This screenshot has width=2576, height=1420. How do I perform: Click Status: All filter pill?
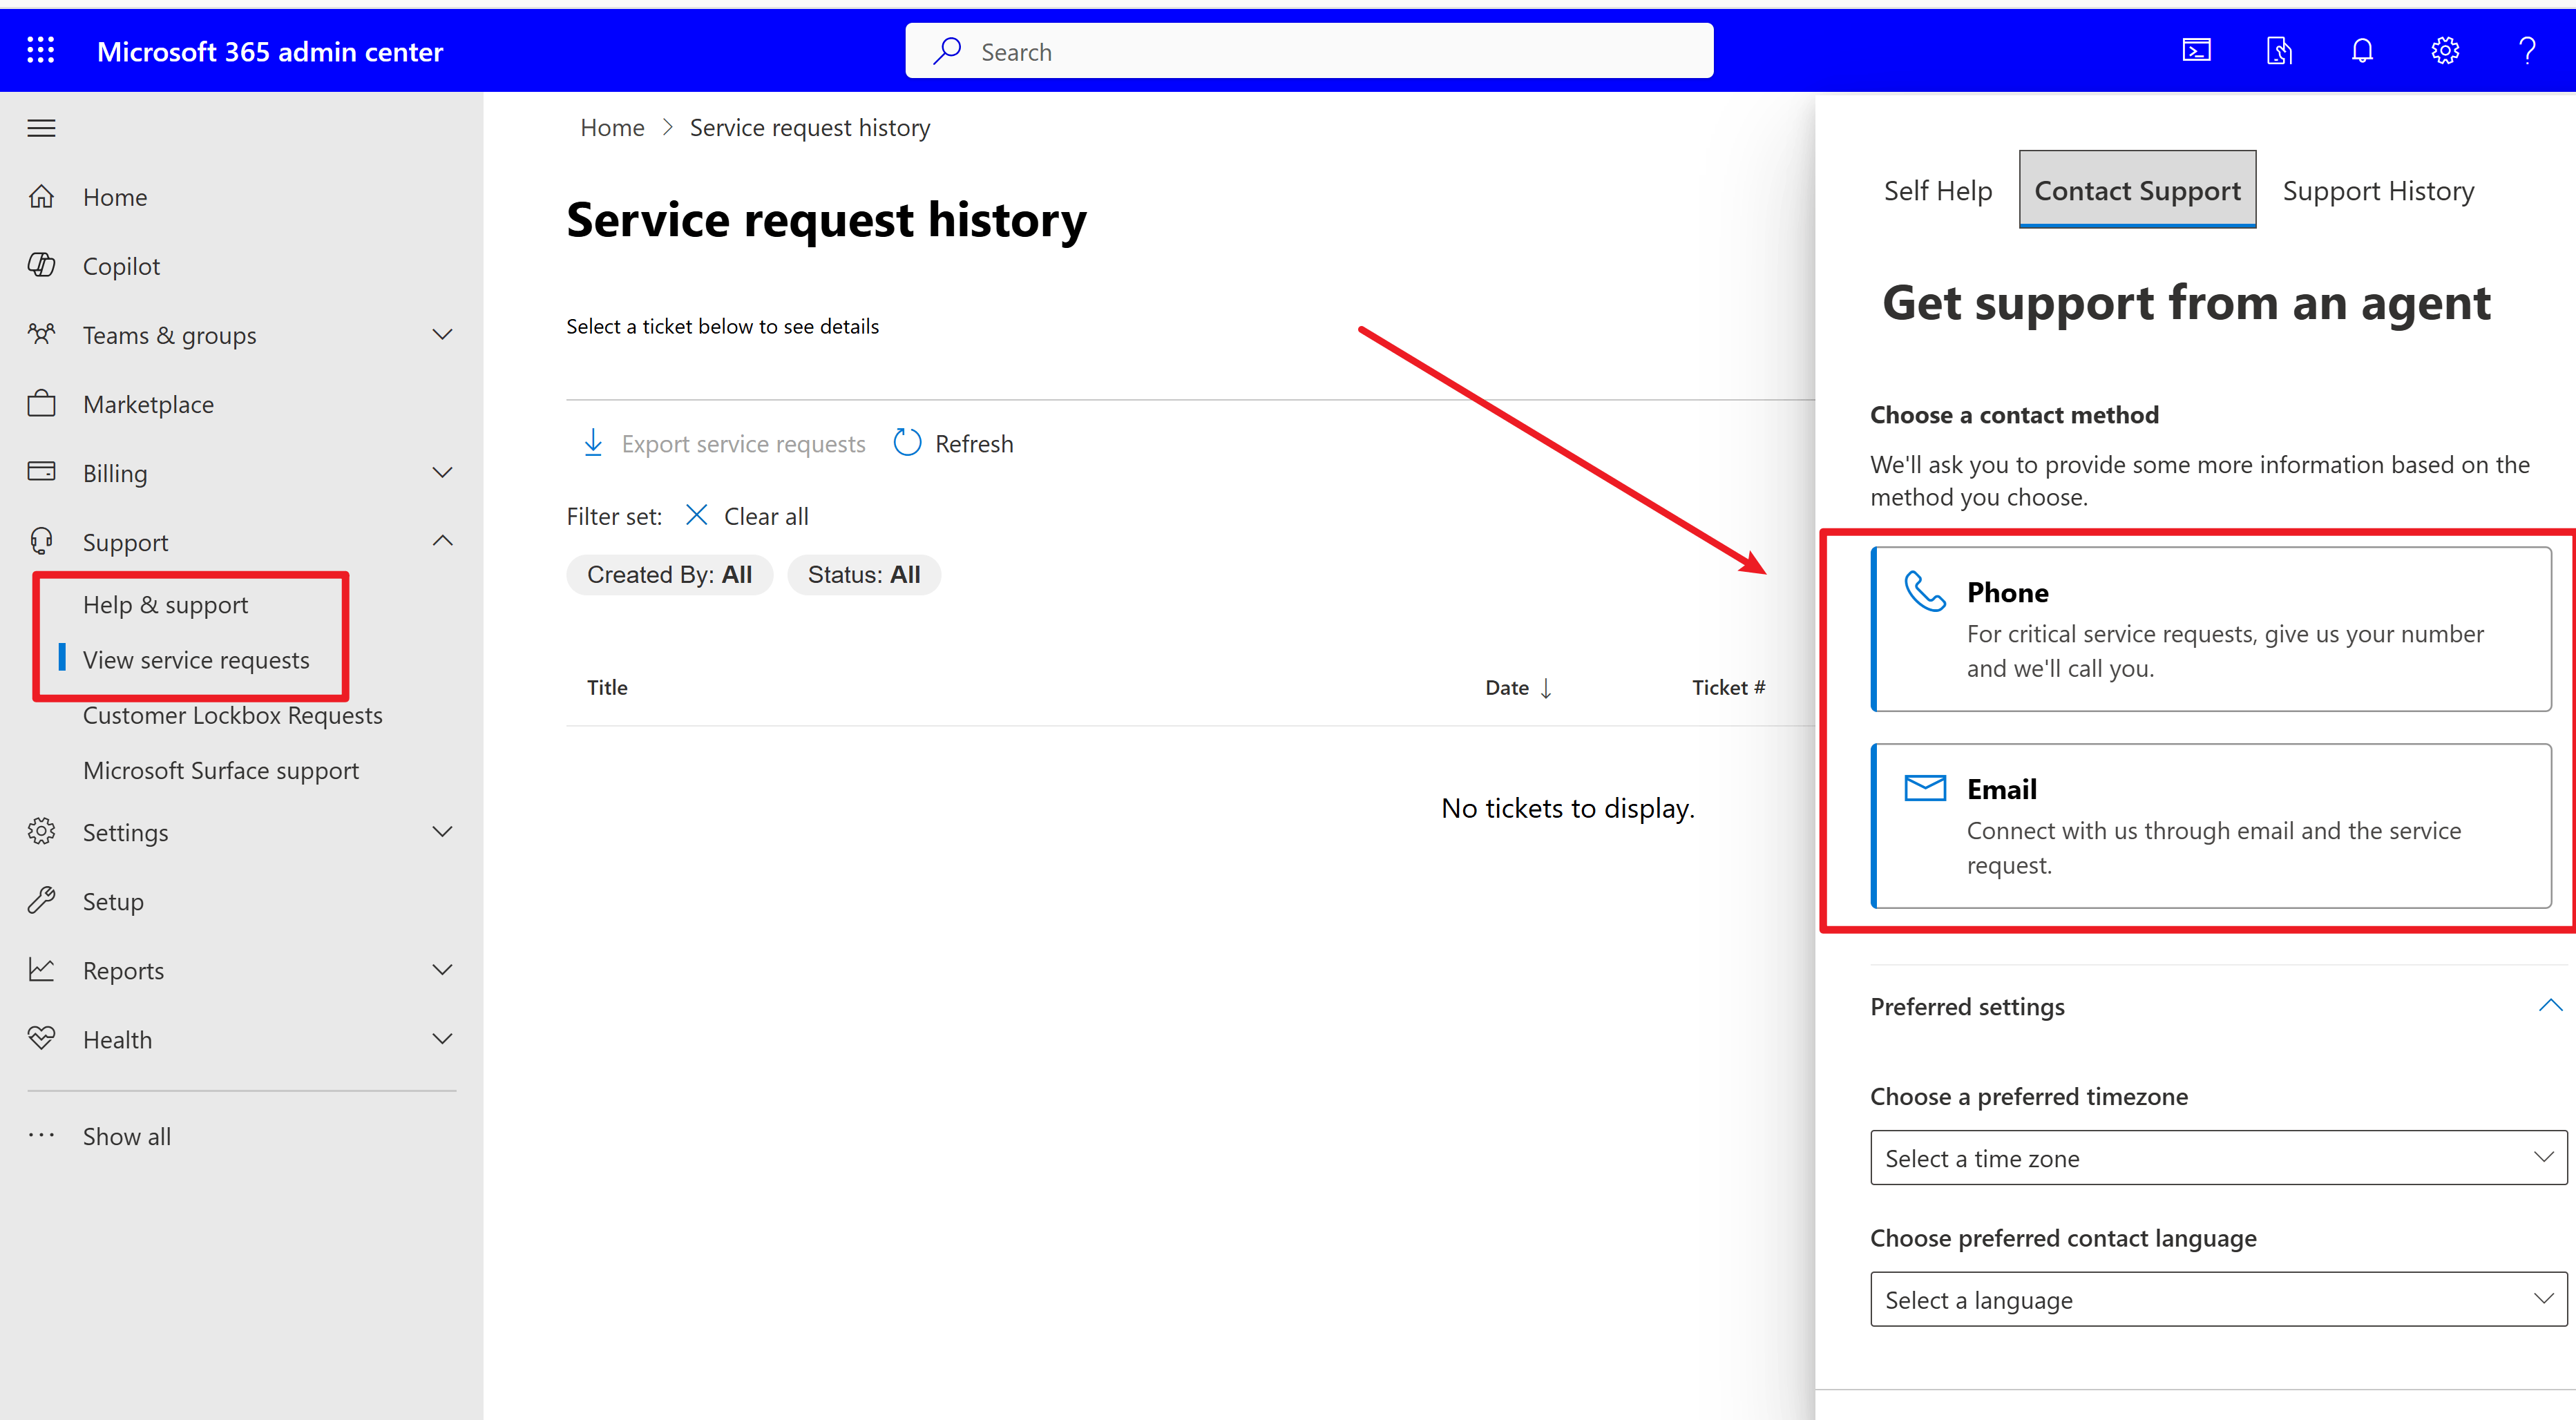864,575
